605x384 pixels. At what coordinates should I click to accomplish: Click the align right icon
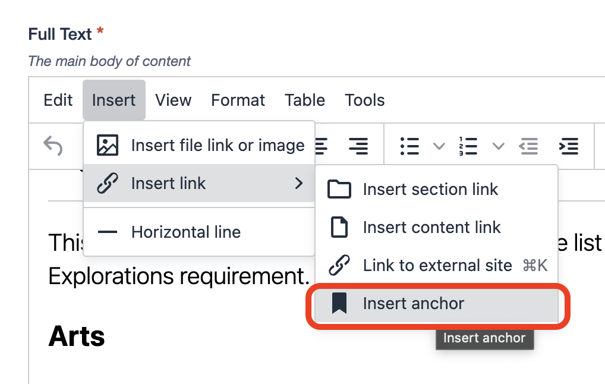click(358, 146)
